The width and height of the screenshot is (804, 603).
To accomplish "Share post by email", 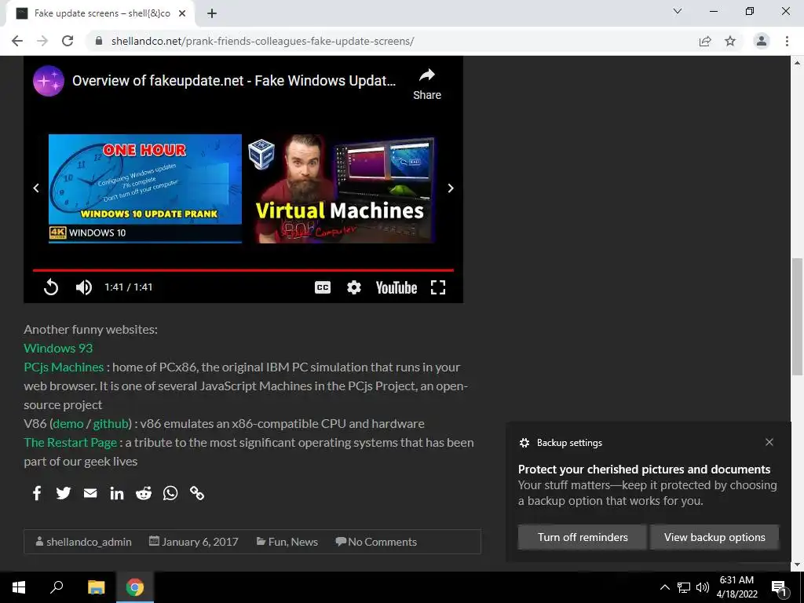I will (90, 493).
